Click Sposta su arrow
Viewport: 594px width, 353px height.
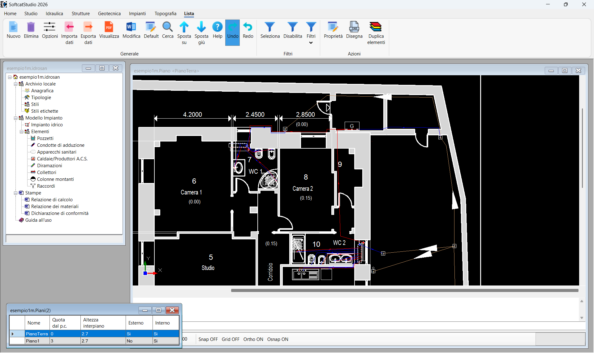coord(184,27)
